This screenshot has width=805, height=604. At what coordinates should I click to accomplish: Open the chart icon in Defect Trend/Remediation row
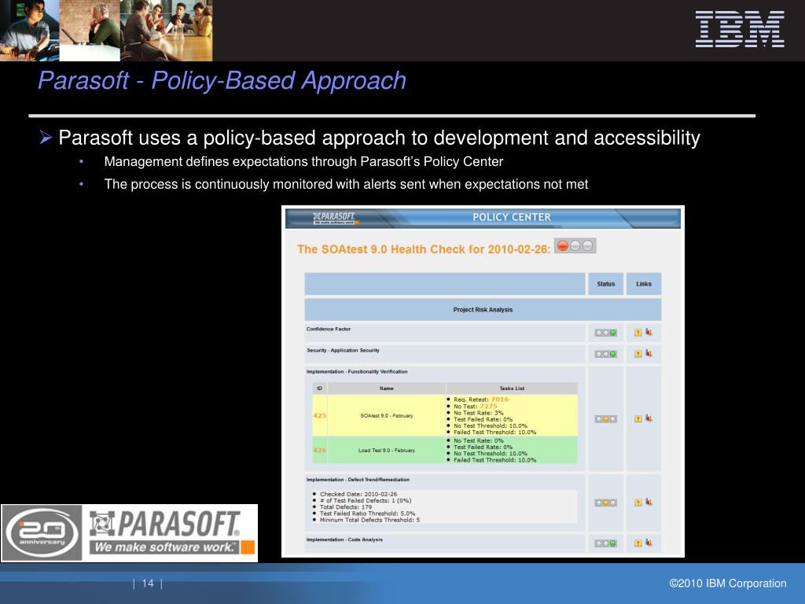[649, 503]
